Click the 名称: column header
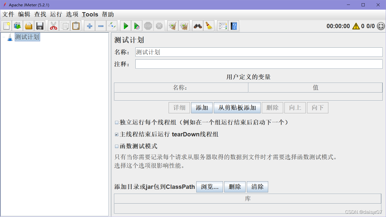This screenshot has height=217, width=386. [181, 88]
